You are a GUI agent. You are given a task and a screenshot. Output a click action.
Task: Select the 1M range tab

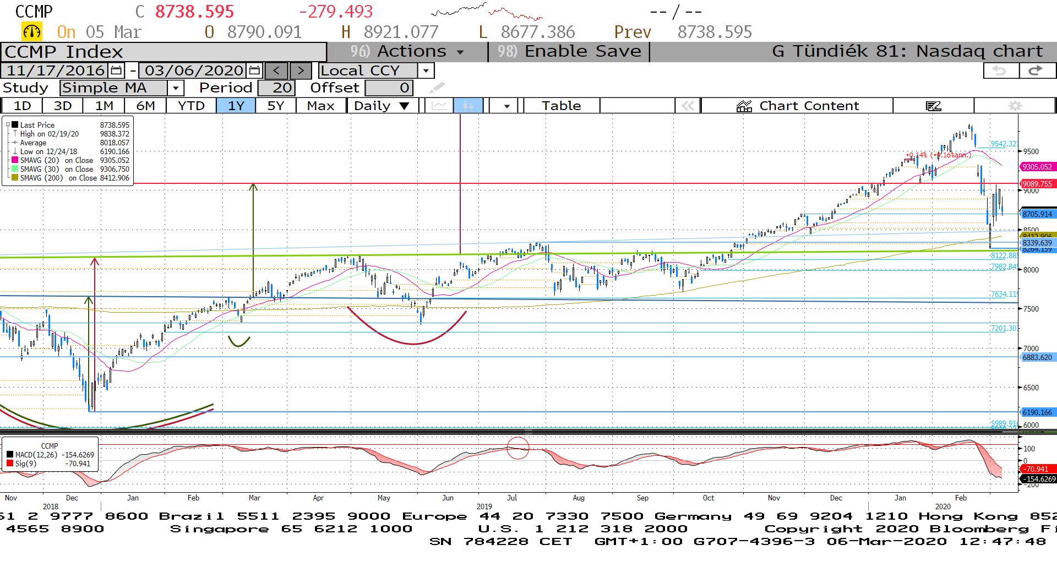104,106
